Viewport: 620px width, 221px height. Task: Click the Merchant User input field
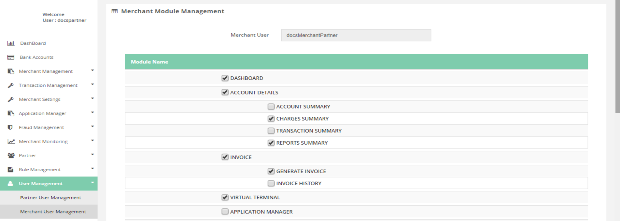pyautogui.click(x=356, y=35)
